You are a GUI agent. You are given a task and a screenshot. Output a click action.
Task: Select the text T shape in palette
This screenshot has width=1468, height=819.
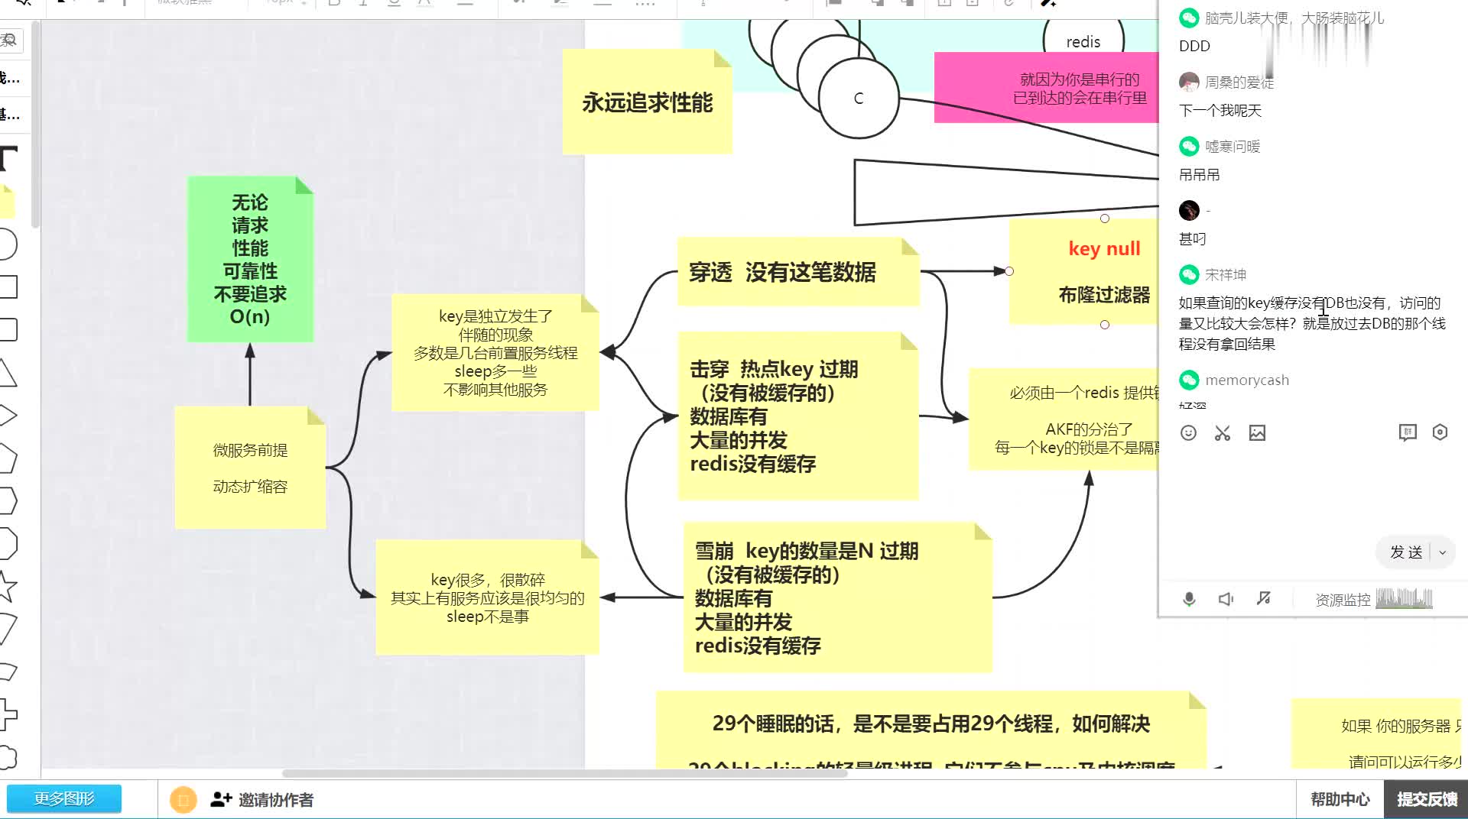(x=8, y=159)
